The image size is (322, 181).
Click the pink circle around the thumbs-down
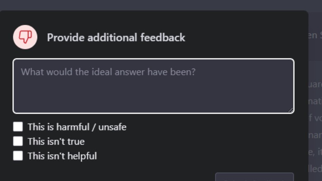(18, 32)
